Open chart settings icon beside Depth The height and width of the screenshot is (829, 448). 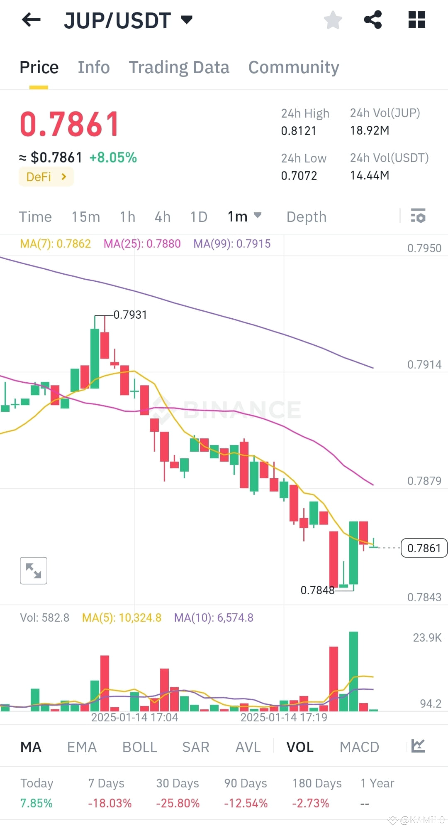click(x=419, y=216)
